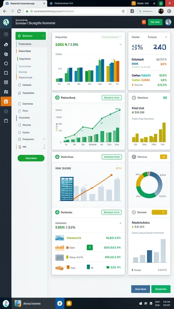Image resolution: width=174 pixels, height=309 pixels.
Task: Open the colorful circular app icon on taskbar
Action: click(18, 303)
